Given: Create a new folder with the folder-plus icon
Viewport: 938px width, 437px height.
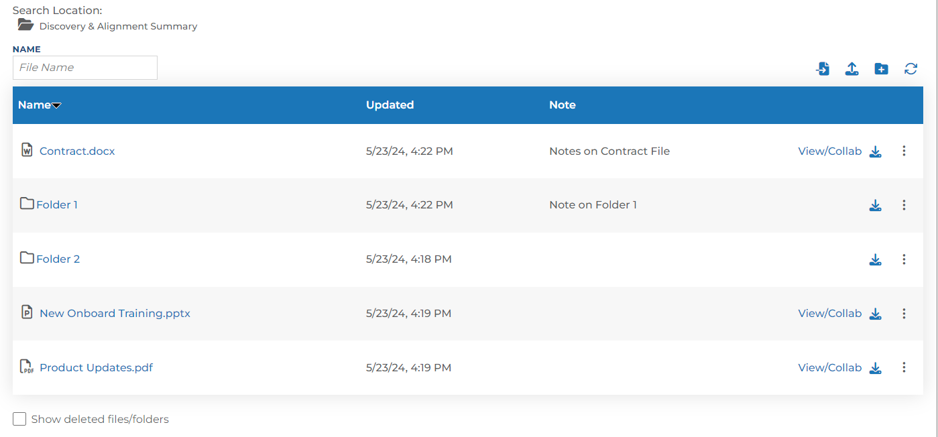Looking at the screenshot, I should [x=881, y=68].
